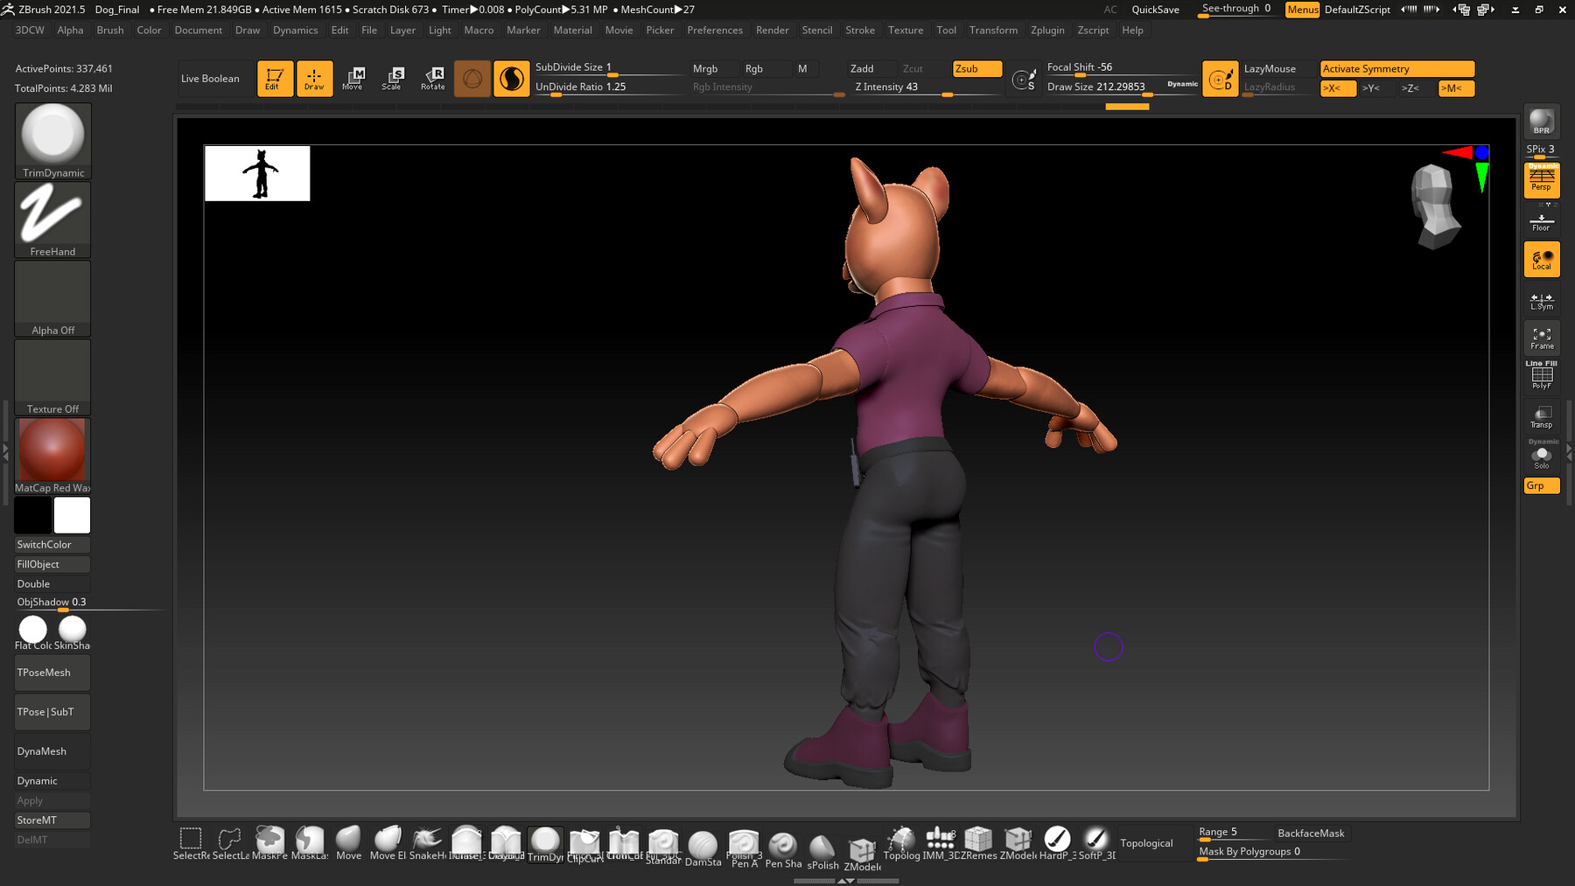Image resolution: width=1575 pixels, height=886 pixels.
Task: Click the Frame view button
Action: (x=1541, y=338)
